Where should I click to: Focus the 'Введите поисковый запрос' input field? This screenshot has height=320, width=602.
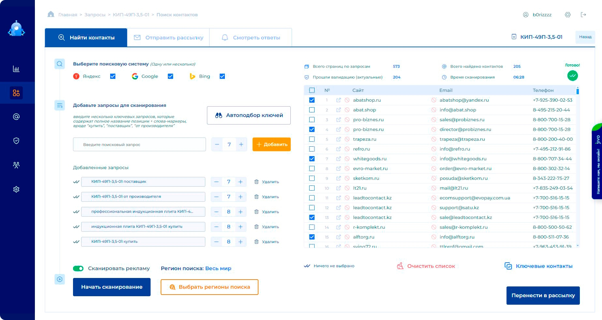point(139,144)
